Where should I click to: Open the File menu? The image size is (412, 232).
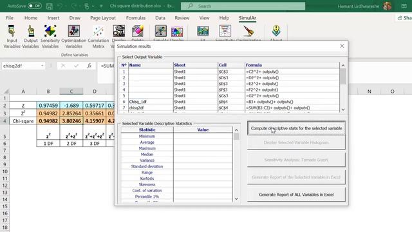[x=10, y=18]
